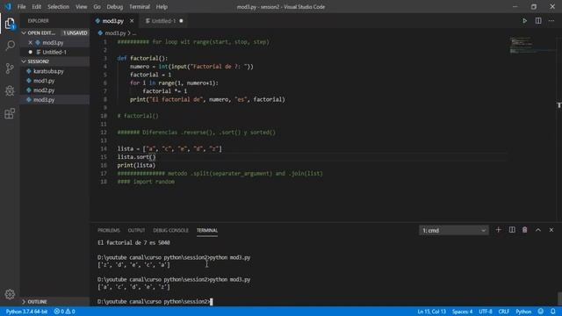Screen dimensions: 562x316
Task: Open the Selection menu
Action: tap(59, 7)
